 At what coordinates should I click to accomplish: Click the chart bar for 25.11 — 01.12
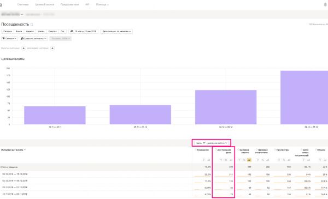click(140, 114)
